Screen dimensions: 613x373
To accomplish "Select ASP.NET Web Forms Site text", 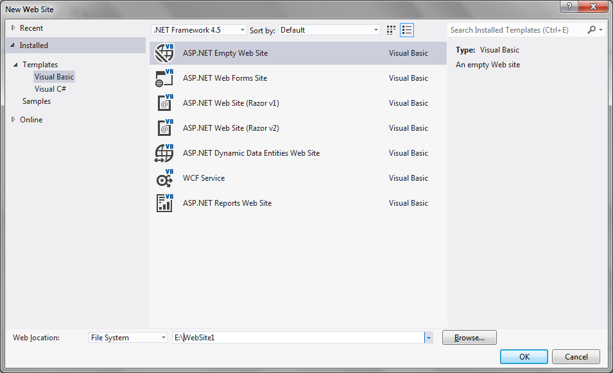I will [x=225, y=78].
